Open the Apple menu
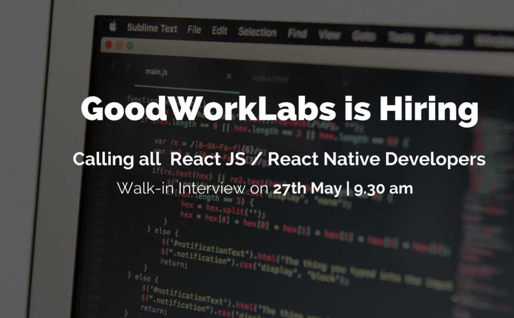This screenshot has width=514, height=318. tap(113, 27)
